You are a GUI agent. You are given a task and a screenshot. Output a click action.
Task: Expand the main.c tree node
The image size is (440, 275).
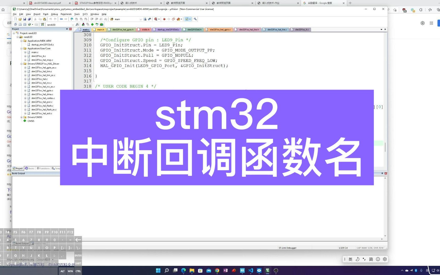[25, 52]
